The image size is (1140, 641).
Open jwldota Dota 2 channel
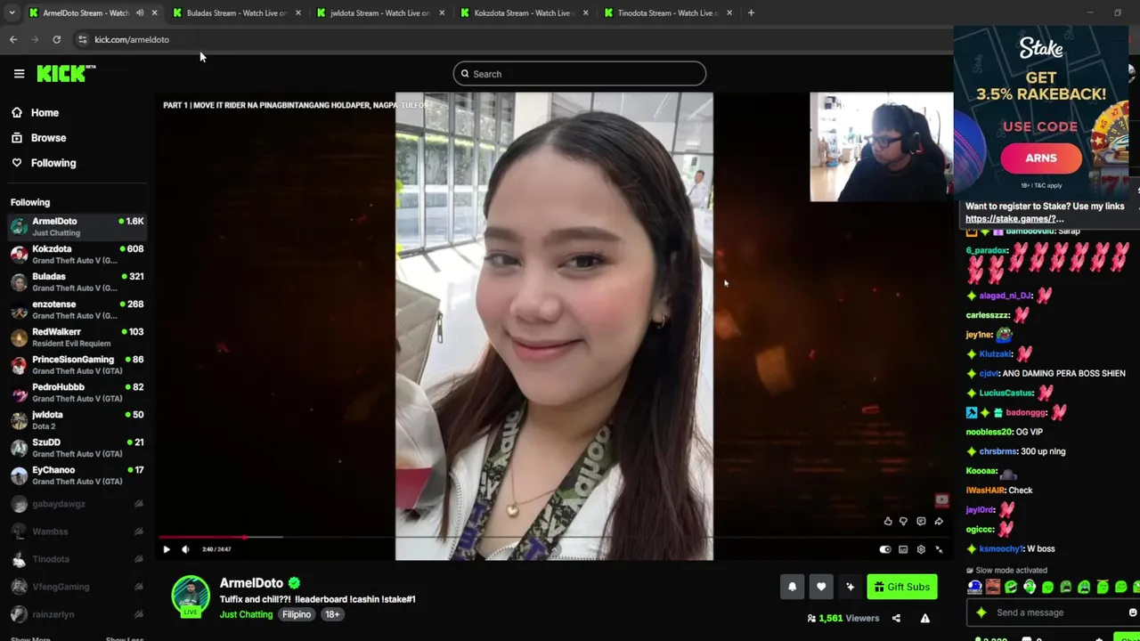click(x=77, y=419)
